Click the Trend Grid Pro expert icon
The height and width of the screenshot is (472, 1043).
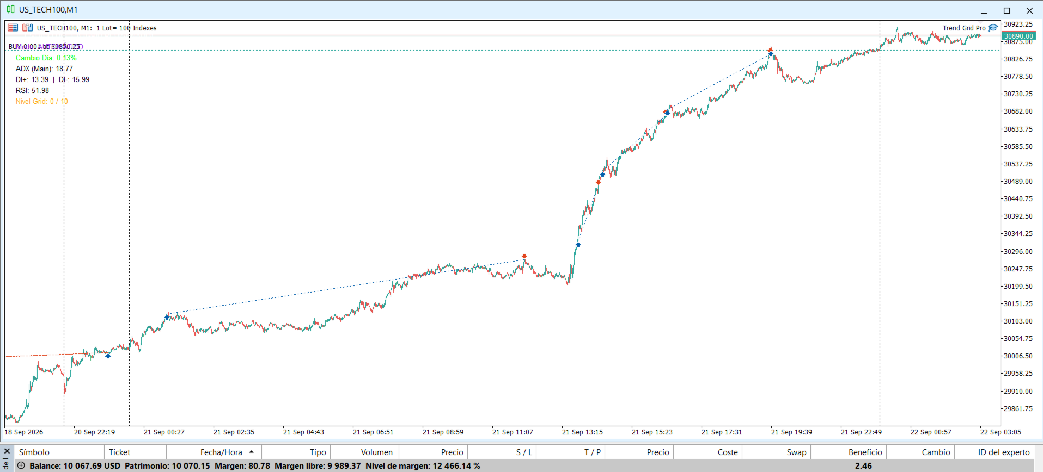[993, 28]
